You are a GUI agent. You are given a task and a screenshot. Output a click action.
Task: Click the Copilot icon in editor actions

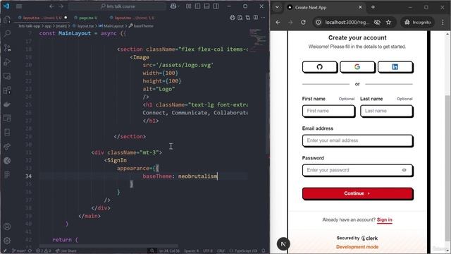click(233, 18)
